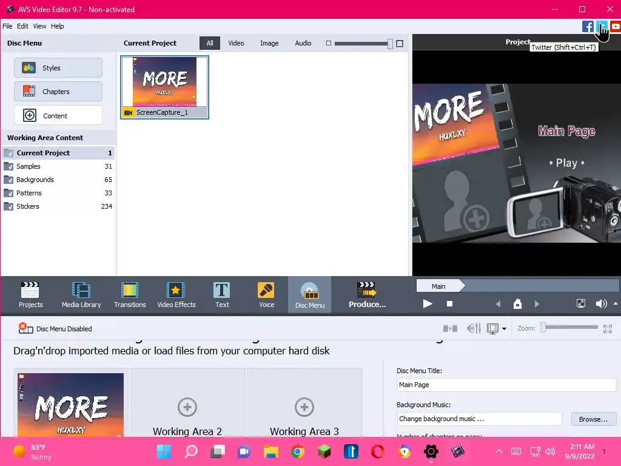Play the preview

(428, 304)
